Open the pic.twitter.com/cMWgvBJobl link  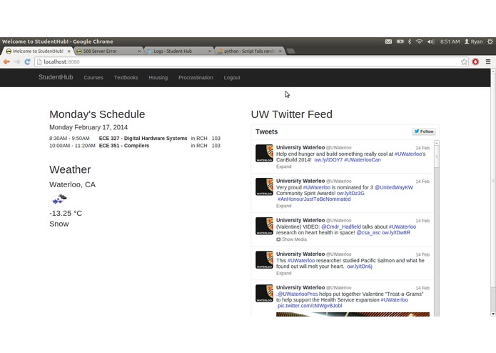tap(310, 306)
